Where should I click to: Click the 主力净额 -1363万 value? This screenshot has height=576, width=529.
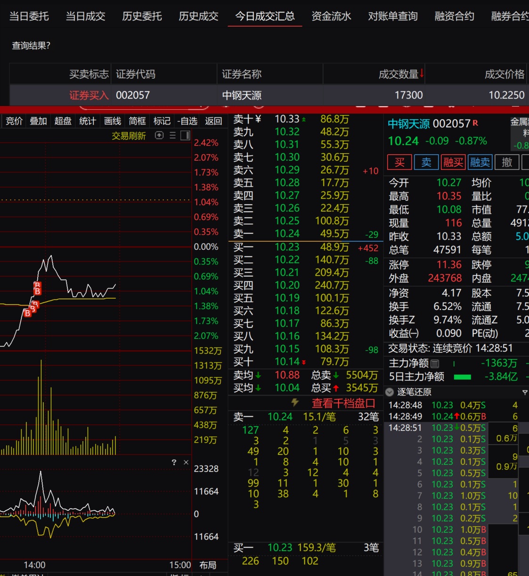(499, 363)
